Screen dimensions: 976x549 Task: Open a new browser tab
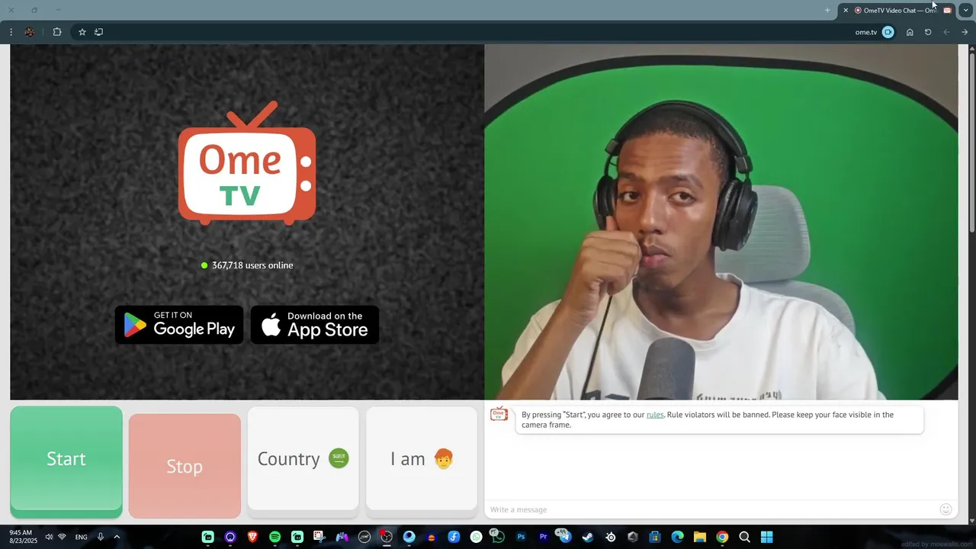tap(827, 10)
